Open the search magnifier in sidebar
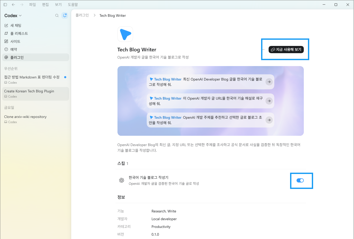 coord(57,15)
